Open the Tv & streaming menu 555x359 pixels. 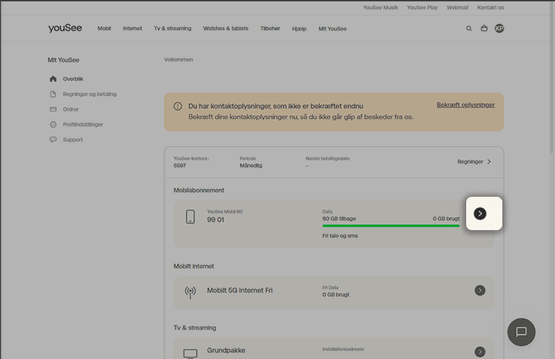[x=172, y=28]
